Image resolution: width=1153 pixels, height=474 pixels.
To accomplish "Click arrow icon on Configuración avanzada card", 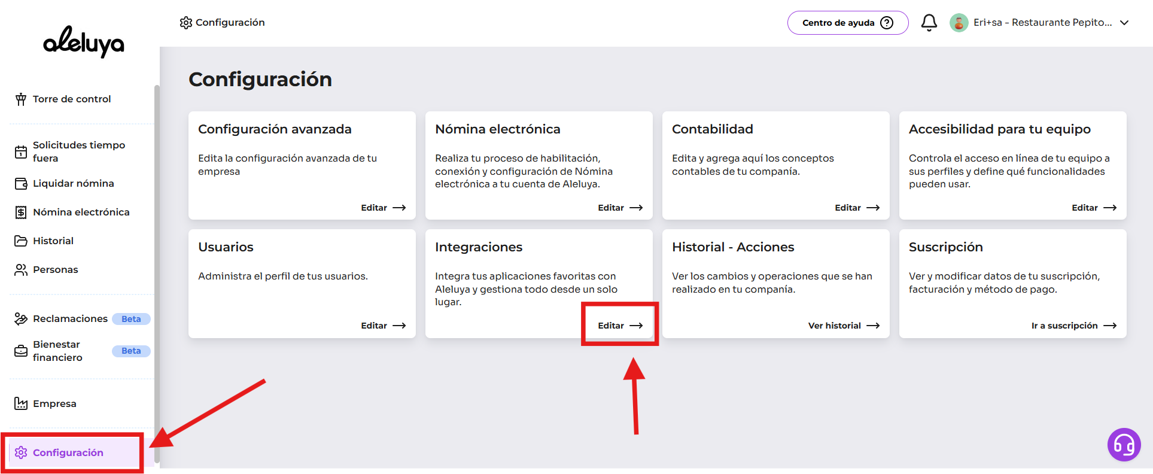I will tap(399, 208).
